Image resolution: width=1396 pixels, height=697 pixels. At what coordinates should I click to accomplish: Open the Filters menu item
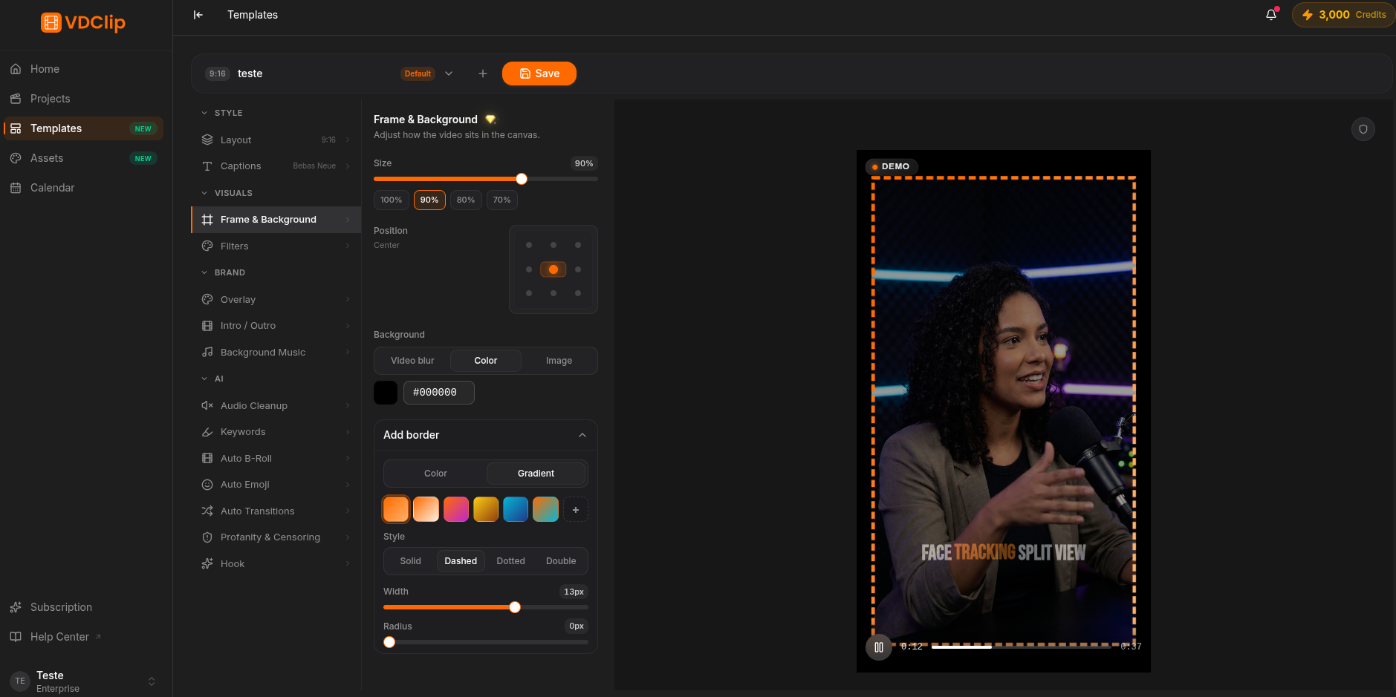(x=276, y=246)
